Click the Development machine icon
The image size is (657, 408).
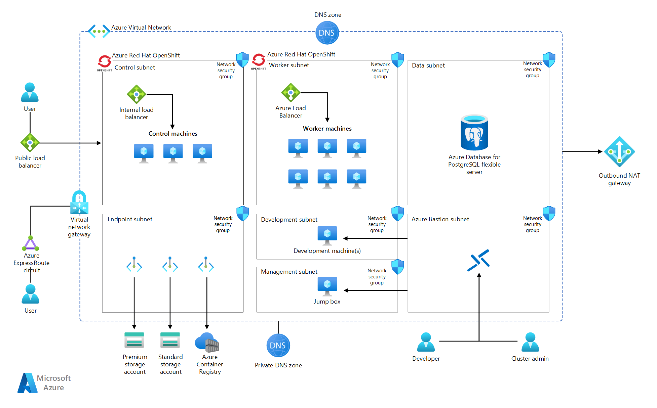click(x=327, y=235)
